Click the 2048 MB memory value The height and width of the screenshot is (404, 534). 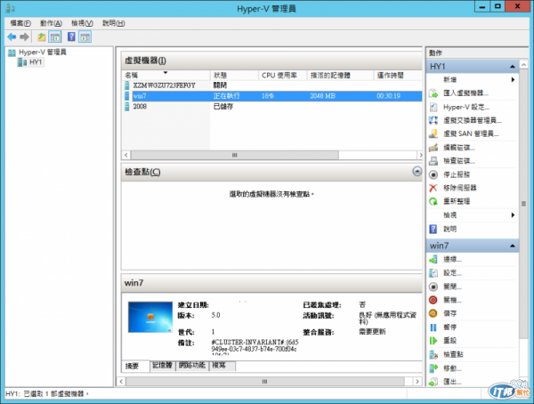point(322,96)
